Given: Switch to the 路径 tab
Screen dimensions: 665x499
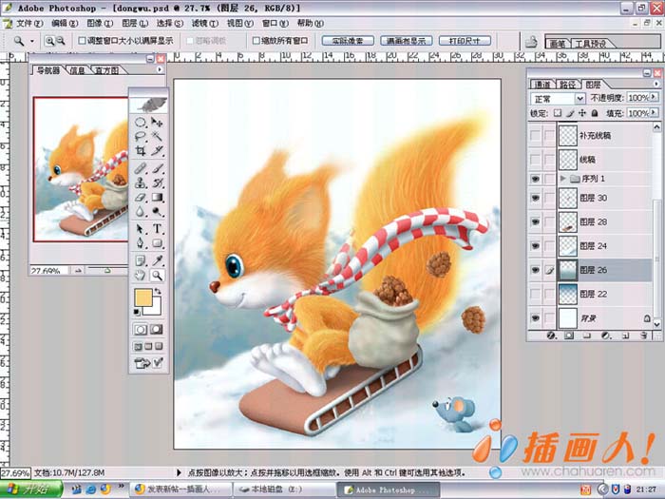Looking at the screenshot, I should [568, 85].
